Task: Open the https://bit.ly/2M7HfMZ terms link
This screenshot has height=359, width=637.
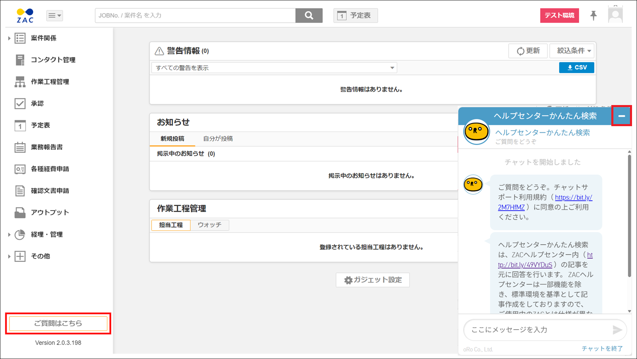Action: tap(545, 203)
